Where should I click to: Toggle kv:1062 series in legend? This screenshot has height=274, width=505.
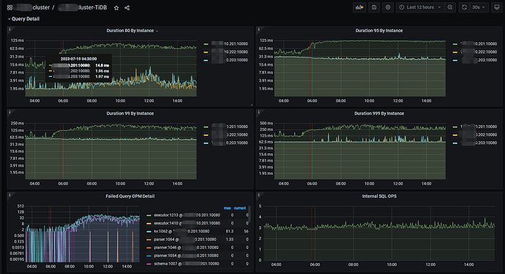182,231
